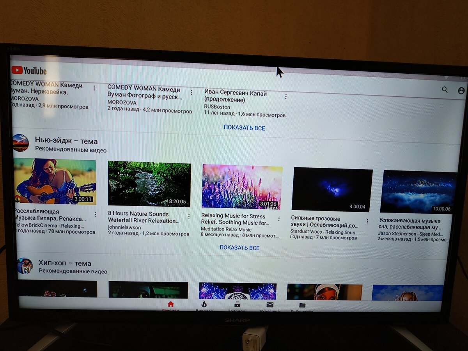468x351 pixels.
Task: Open the account profile icon
Action: [461, 90]
